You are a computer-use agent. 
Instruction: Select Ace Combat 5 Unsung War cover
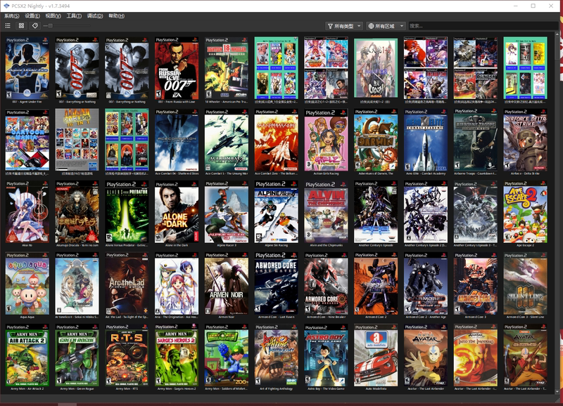point(226,140)
